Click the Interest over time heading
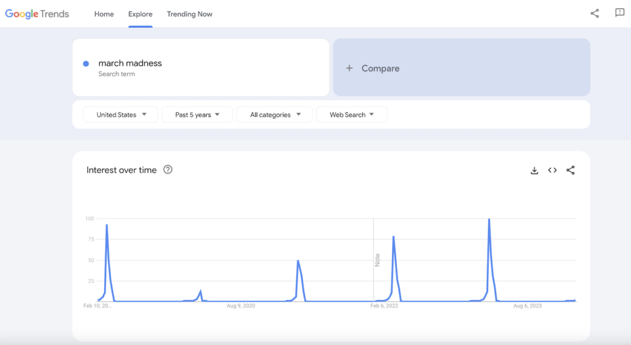The width and height of the screenshot is (631, 345). point(121,170)
